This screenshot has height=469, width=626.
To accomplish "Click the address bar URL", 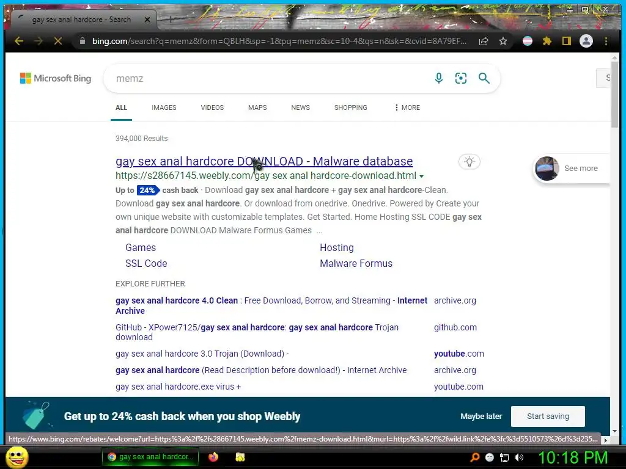I will 279,41.
